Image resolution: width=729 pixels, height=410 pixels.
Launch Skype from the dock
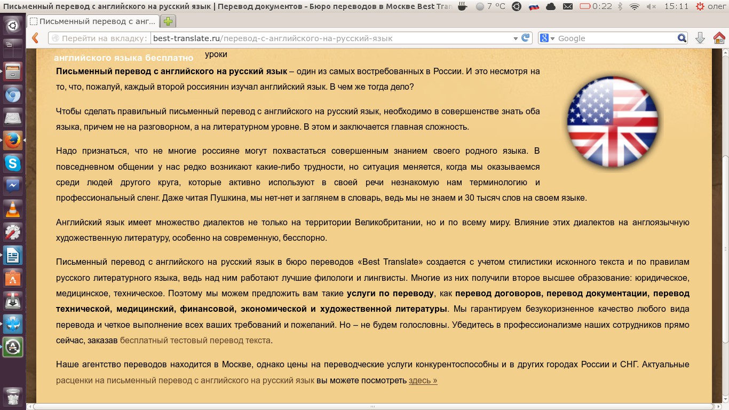[13, 163]
